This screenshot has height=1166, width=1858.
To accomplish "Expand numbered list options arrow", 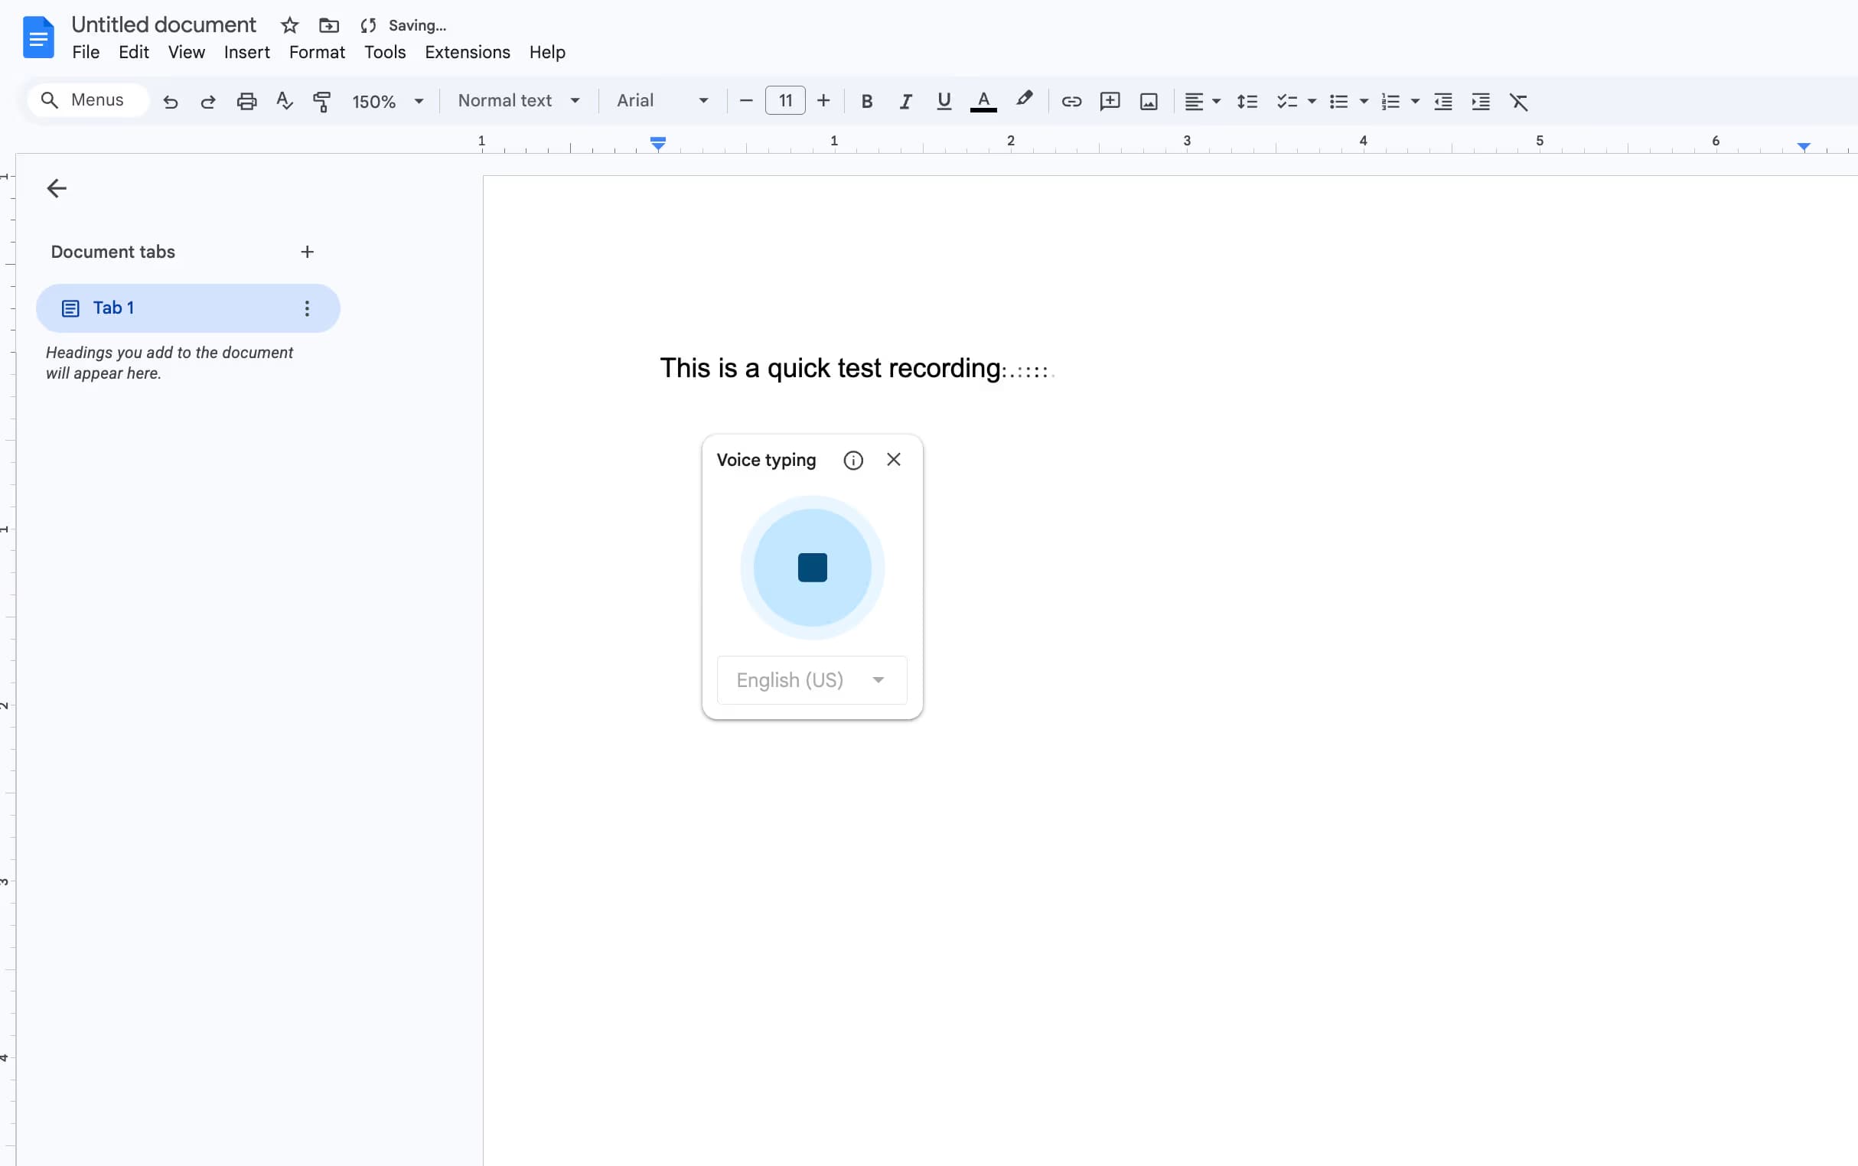I will [x=1415, y=101].
